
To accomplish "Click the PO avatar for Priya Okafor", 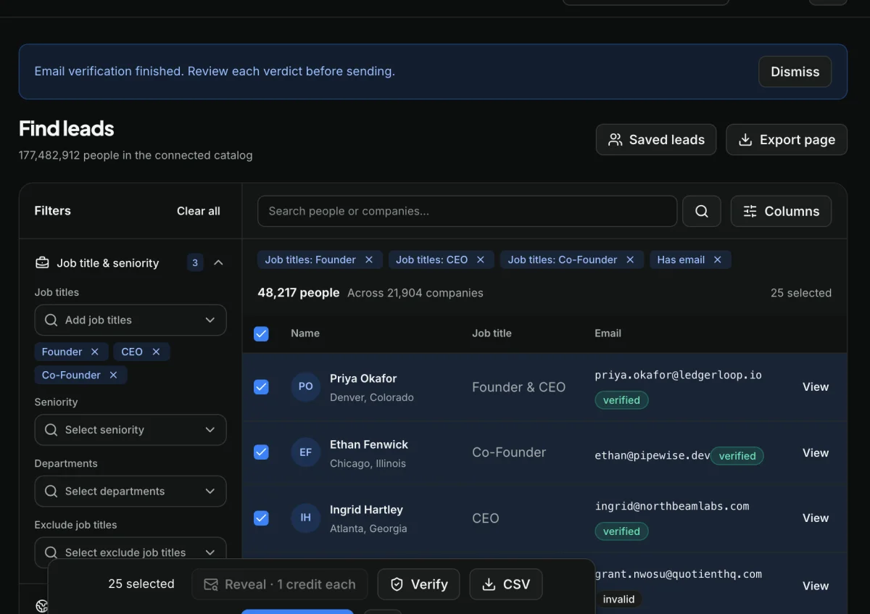I will (x=306, y=386).
